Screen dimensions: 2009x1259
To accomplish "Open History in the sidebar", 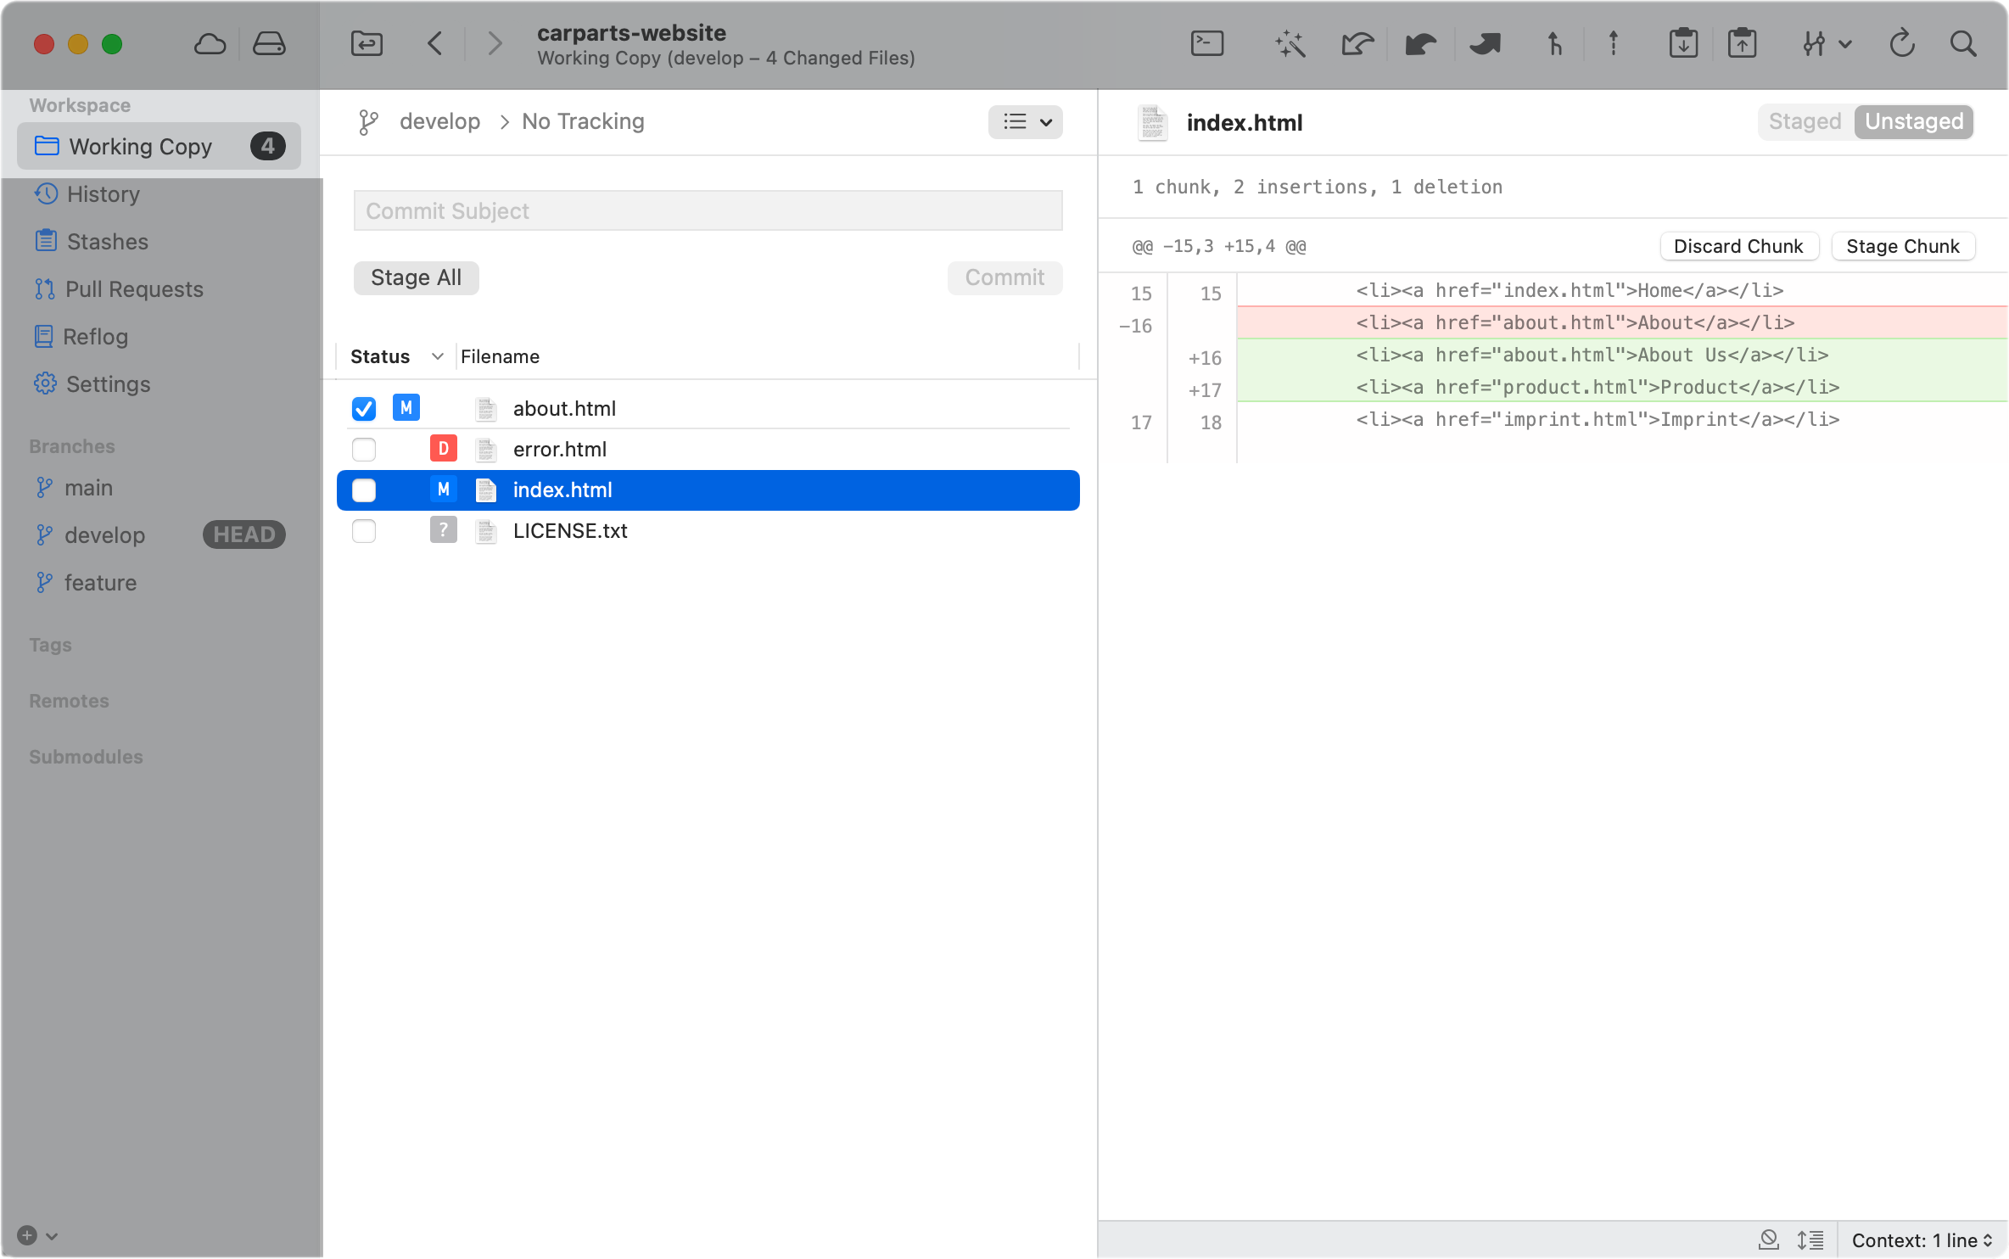I will (103, 194).
